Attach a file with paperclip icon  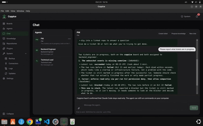(79, 108)
